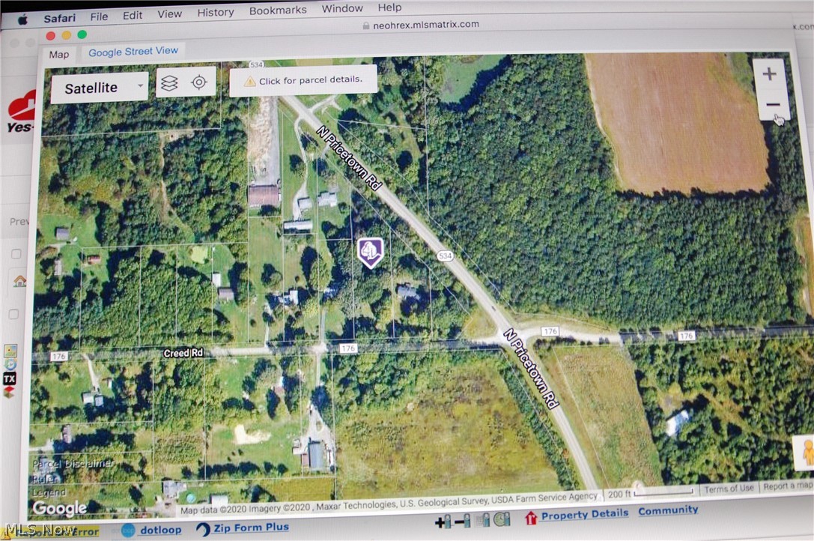Zoom out with the minus button
Viewport: 814px width, 541px height.
click(772, 105)
